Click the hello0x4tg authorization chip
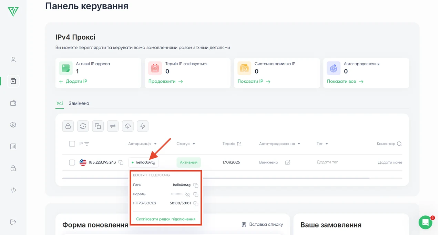 coord(144,162)
